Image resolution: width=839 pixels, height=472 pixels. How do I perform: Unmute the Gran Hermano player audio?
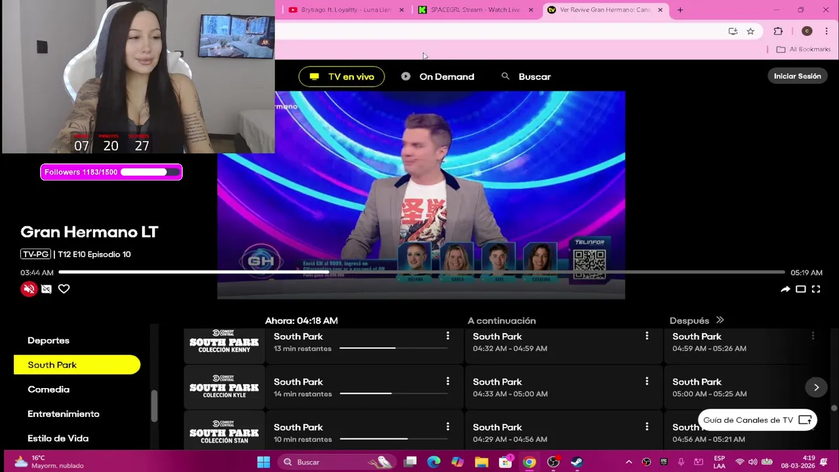29,289
